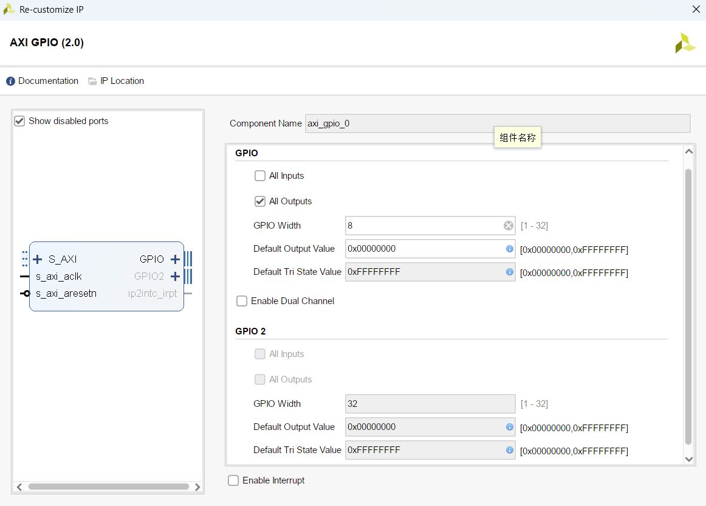Uncheck Show disabled ports
Image resolution: width=706 pixels, height=506 pixels.
(19, 120)
